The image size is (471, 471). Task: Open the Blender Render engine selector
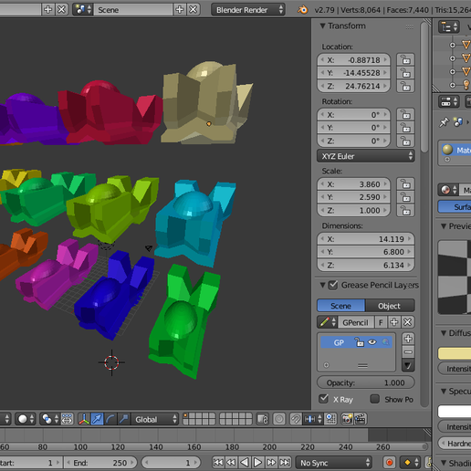coord(248,10)
